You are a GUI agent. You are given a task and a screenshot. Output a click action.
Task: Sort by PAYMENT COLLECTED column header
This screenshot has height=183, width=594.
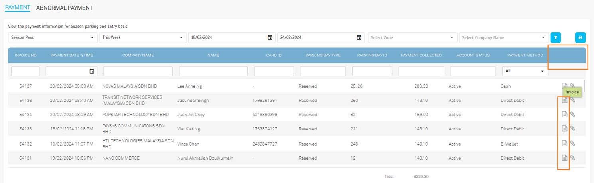click(x=421, y=55)
